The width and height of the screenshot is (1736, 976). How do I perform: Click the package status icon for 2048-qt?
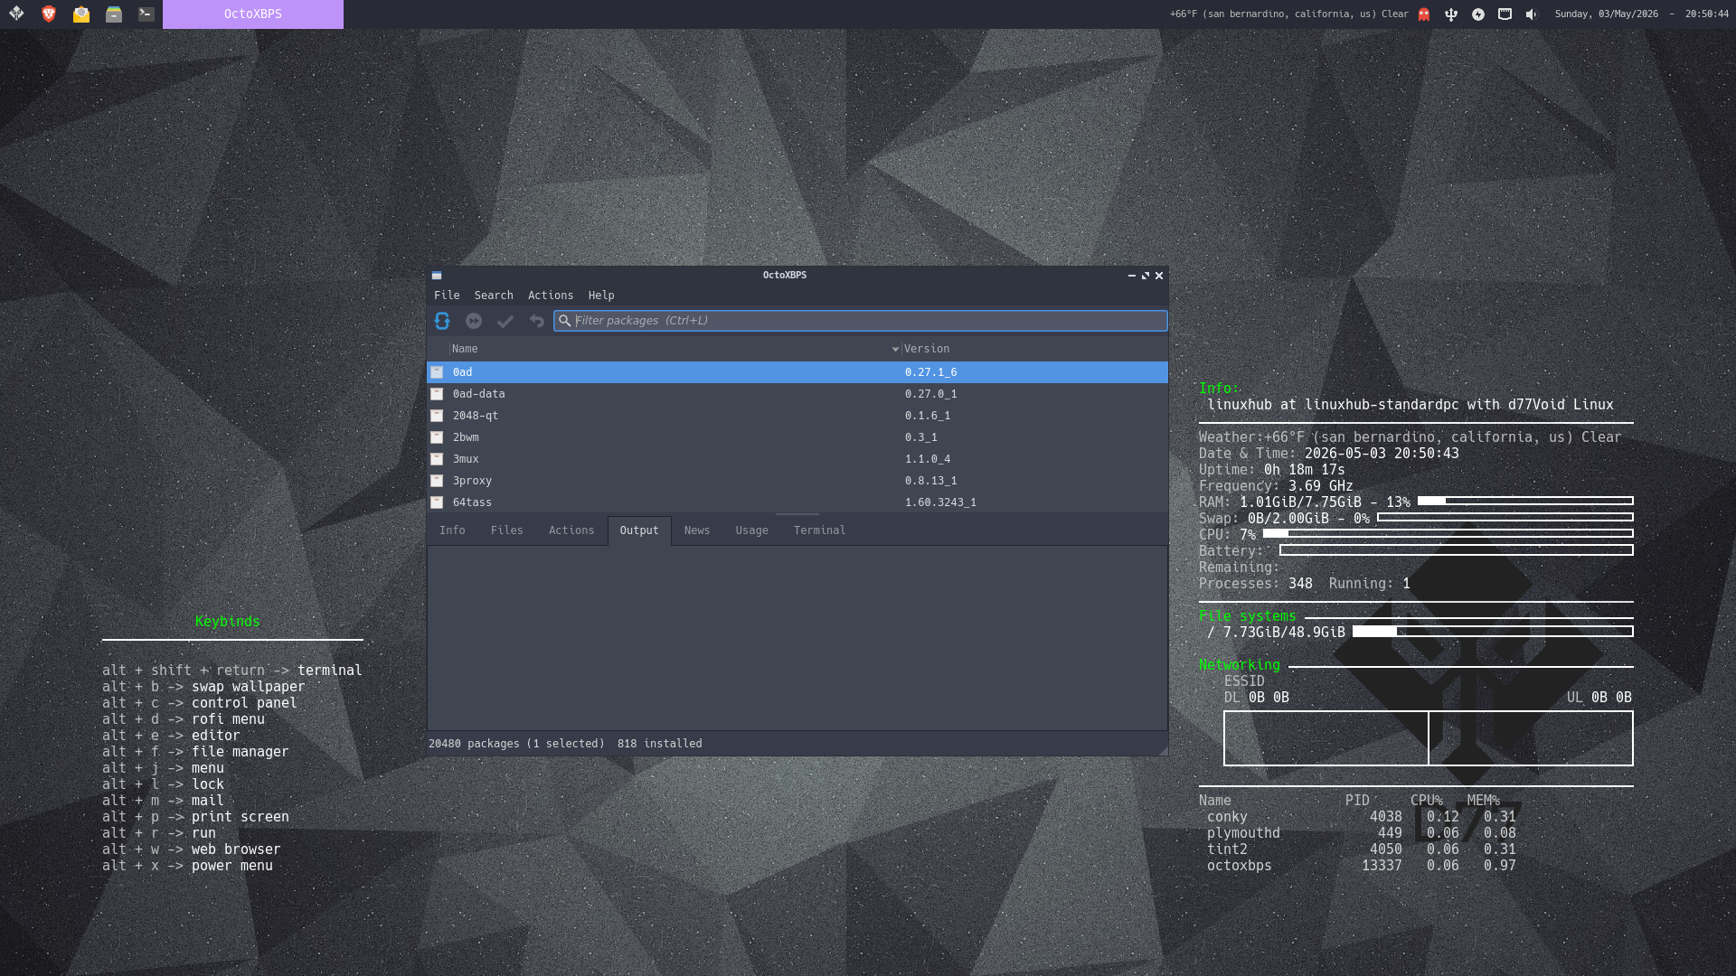437,416
